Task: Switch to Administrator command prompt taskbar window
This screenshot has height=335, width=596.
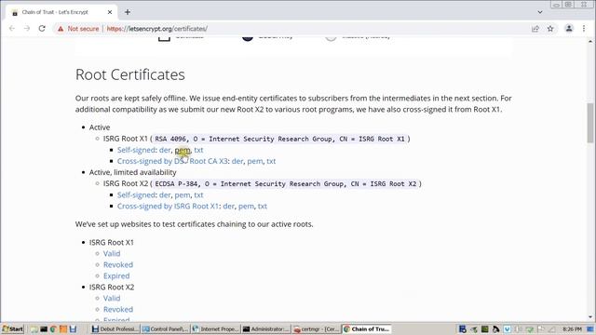Action: [265, 328]
